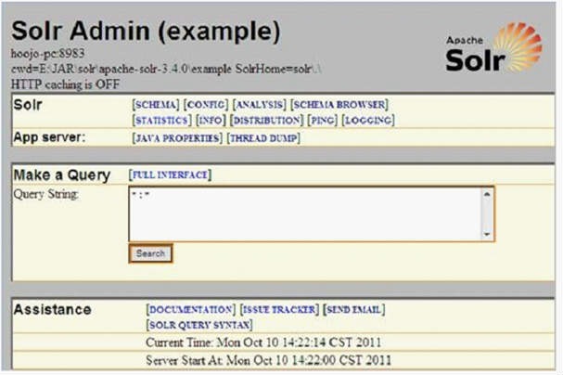The height and width of the screenshot is (375, 563).
Task: Open the SCHEMA link
Action: (156, 105)
